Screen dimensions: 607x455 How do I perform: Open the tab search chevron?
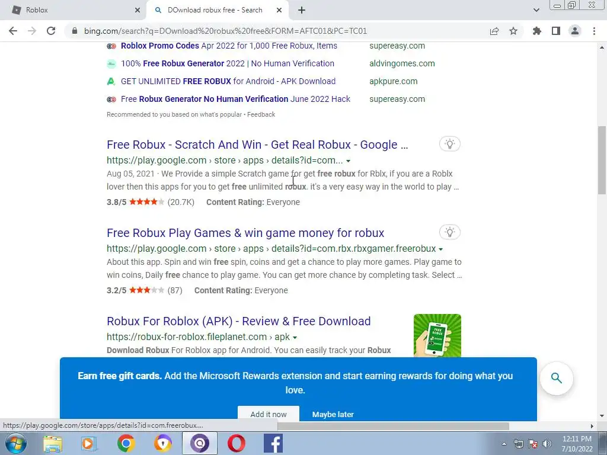(536, 11)
